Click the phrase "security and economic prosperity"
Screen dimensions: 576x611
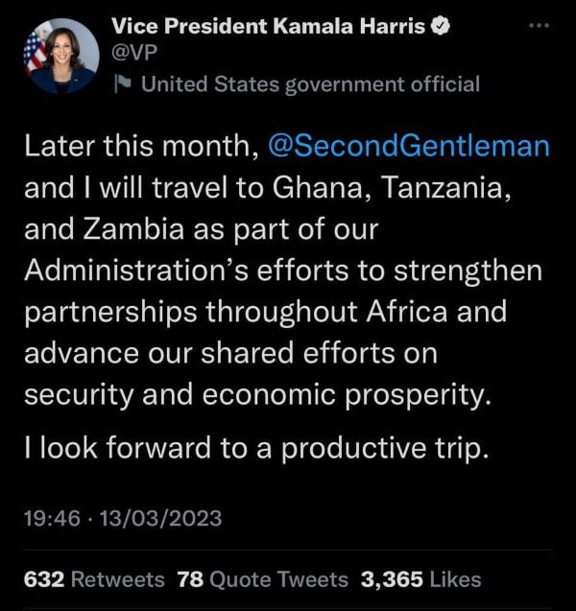[259, 395]
